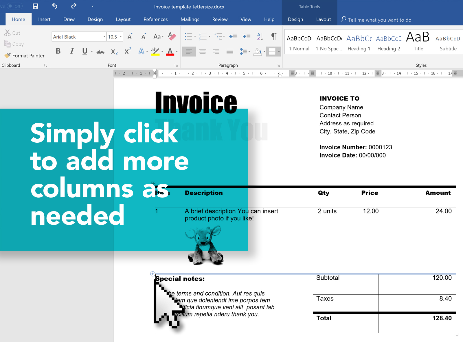463x342 pixels.
Task: Apply a numbered list
Action: click(203, 36)
